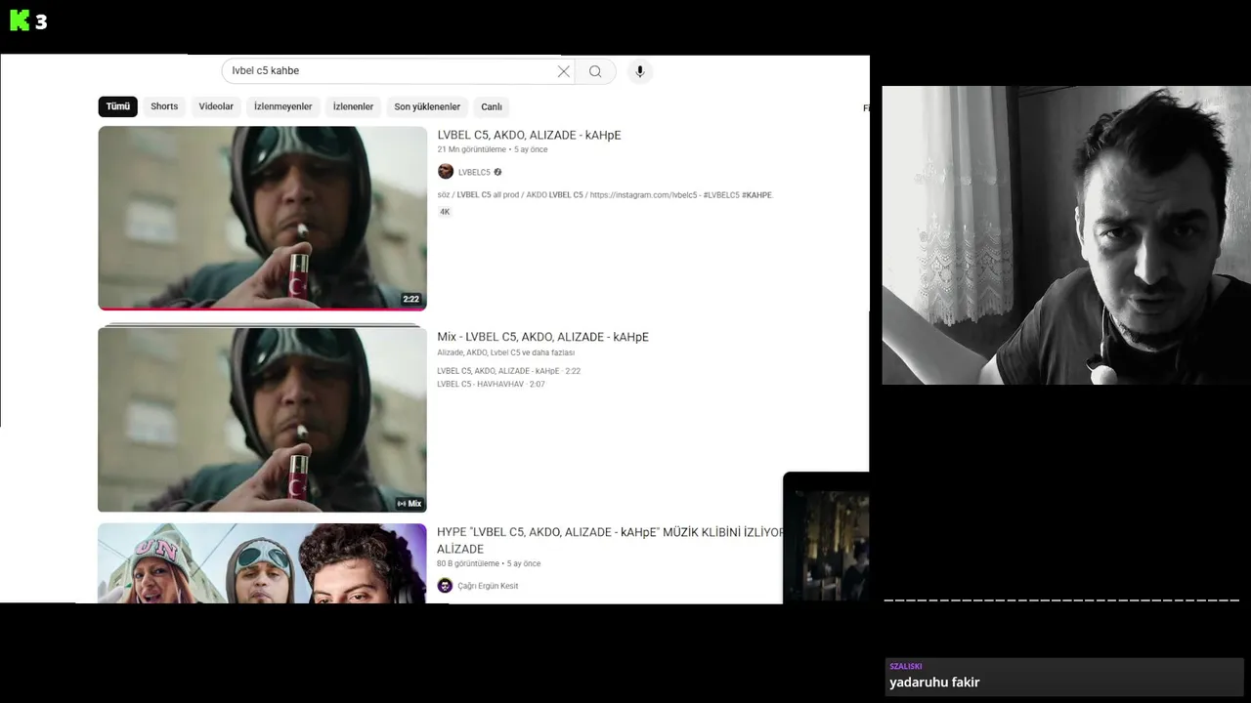Select the Shorts filter chip
The width and height of the screenshot is (1251, 703).
pos(164,106)
